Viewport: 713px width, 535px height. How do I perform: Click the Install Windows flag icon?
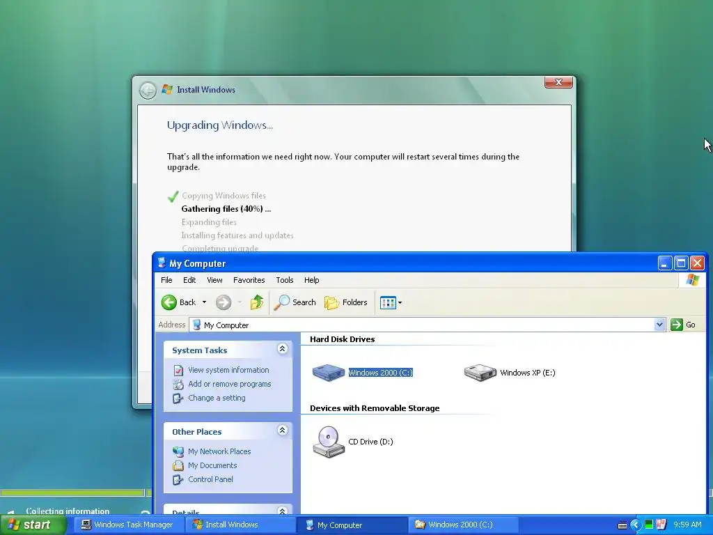pos(167,89)
